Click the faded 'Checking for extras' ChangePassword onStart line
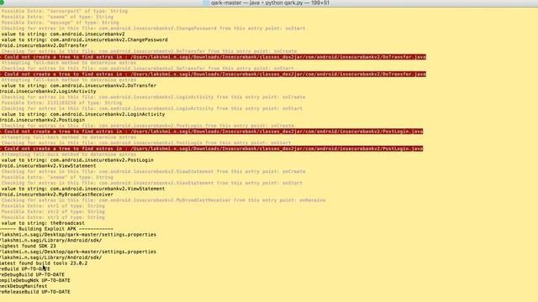Screen dimensions: 538x302 click(153, 29)
